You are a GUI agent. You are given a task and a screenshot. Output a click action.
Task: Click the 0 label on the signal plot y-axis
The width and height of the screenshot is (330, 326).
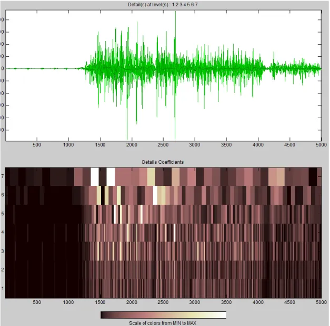(x=3, y=69)
